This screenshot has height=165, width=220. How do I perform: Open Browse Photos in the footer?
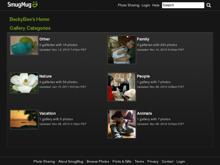pos(98,161)
